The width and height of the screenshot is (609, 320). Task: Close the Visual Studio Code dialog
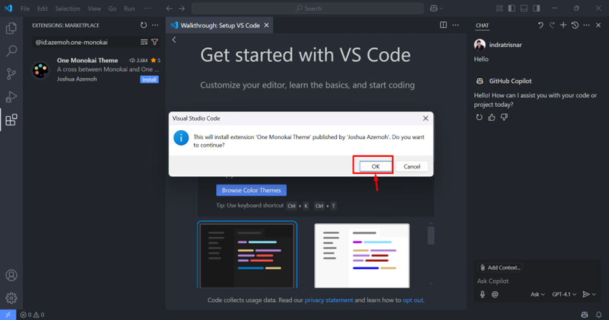(x=425, y=119)
